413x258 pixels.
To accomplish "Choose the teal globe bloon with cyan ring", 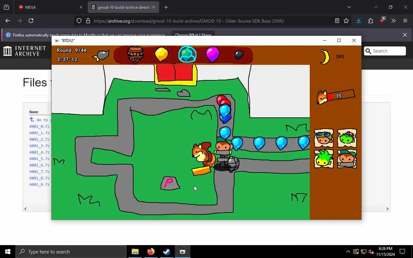I will click(187, 54).
